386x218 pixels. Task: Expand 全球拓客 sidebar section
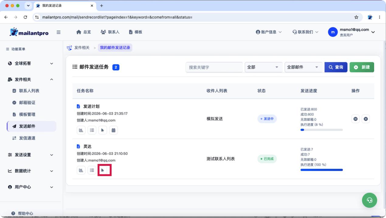pos(30,63)
